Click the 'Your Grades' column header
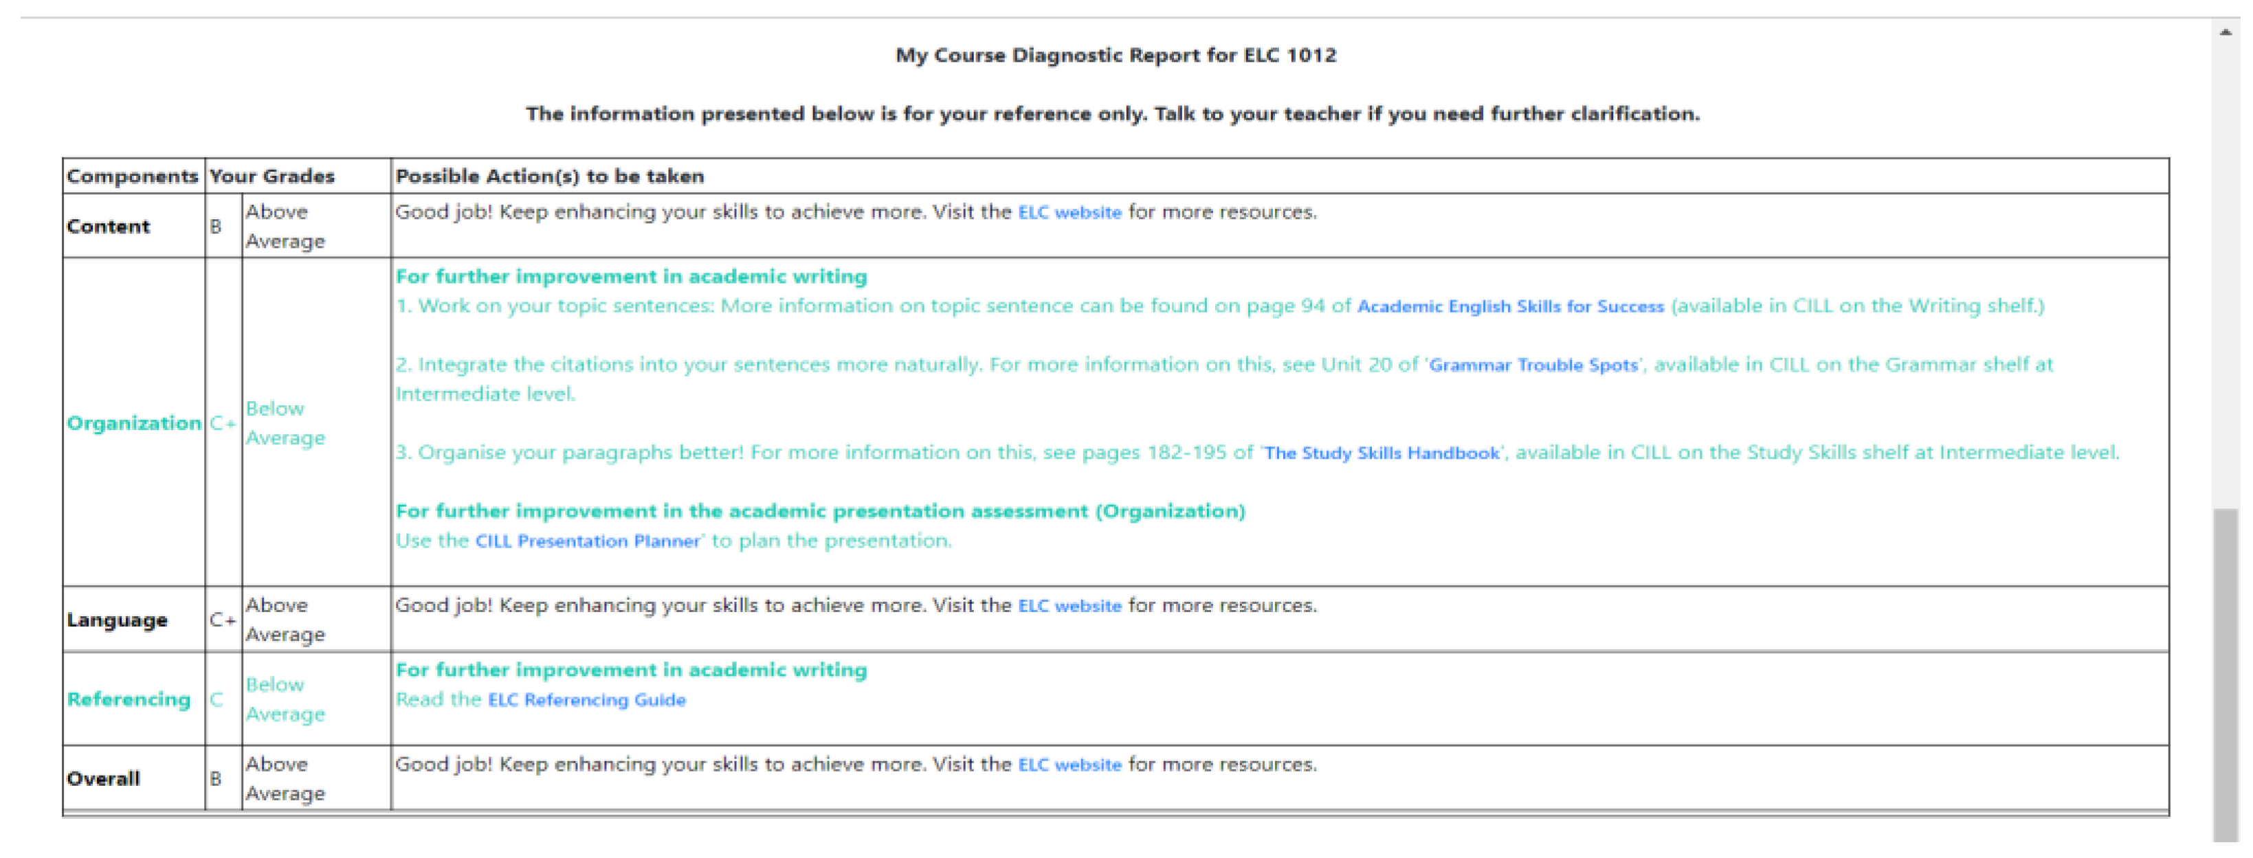 [272, 177]
